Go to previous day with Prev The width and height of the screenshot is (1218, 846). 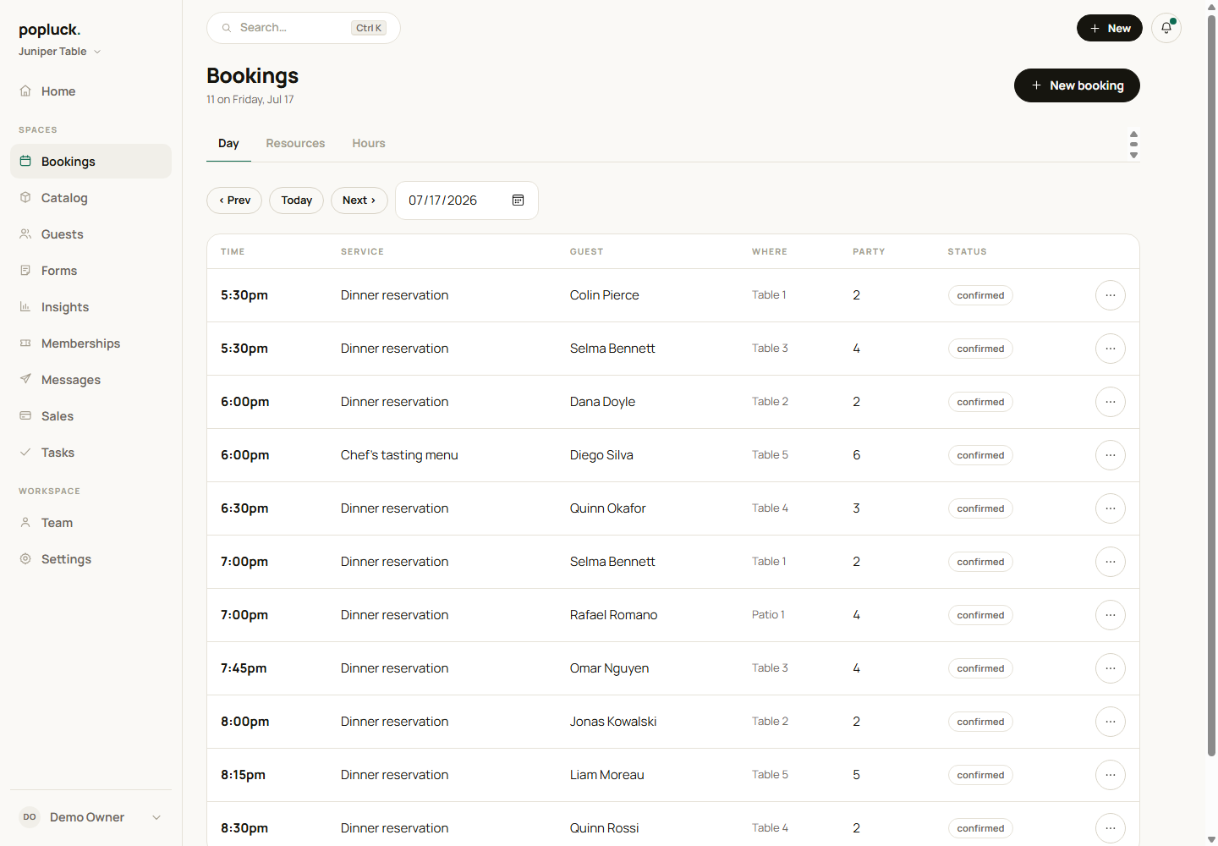(x=234, y=201)
